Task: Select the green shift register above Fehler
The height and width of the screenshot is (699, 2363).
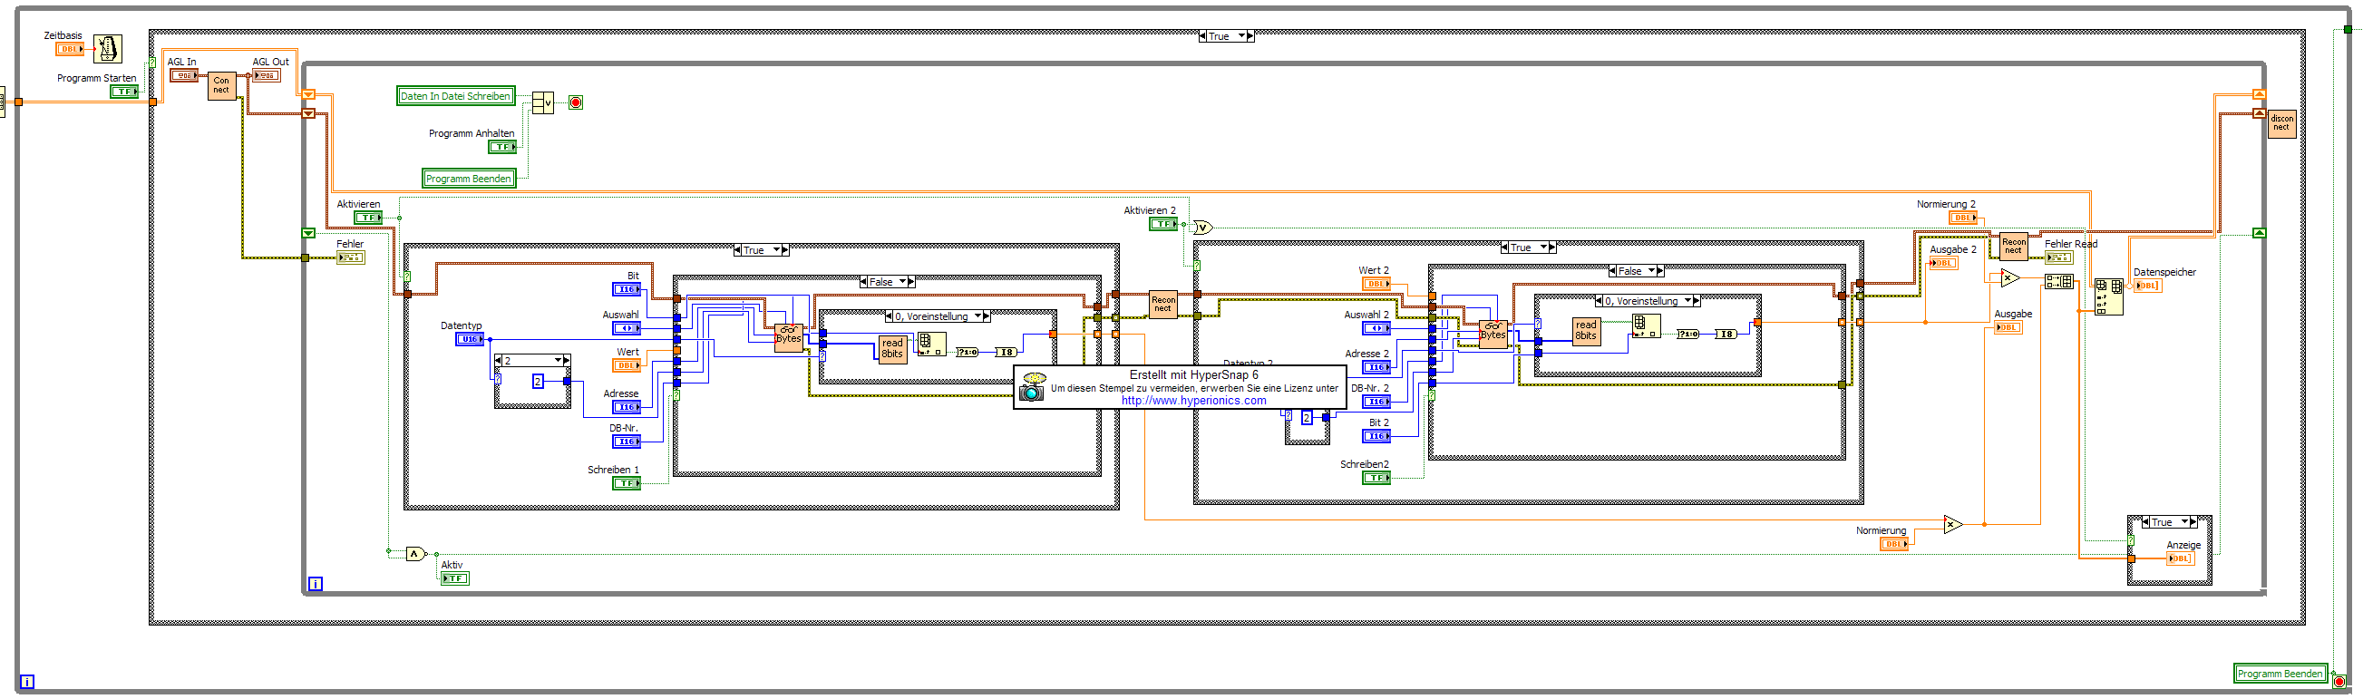Action: [308, 233]
